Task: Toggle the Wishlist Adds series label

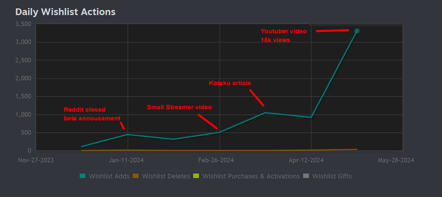Action: 109,176
